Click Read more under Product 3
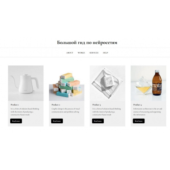The height and width of the screenshot is (170, 170). 98,121
